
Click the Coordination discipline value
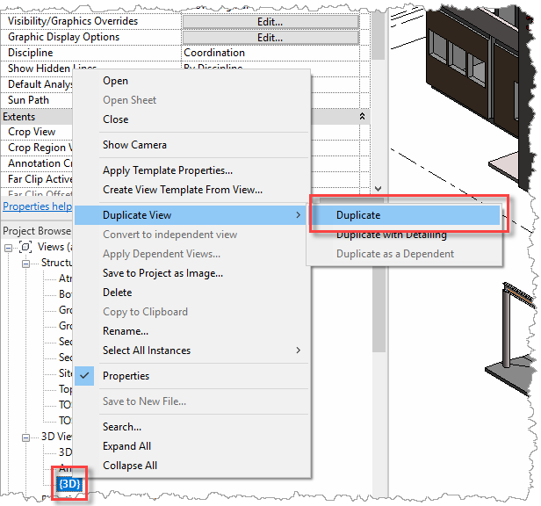click(214, 53)
